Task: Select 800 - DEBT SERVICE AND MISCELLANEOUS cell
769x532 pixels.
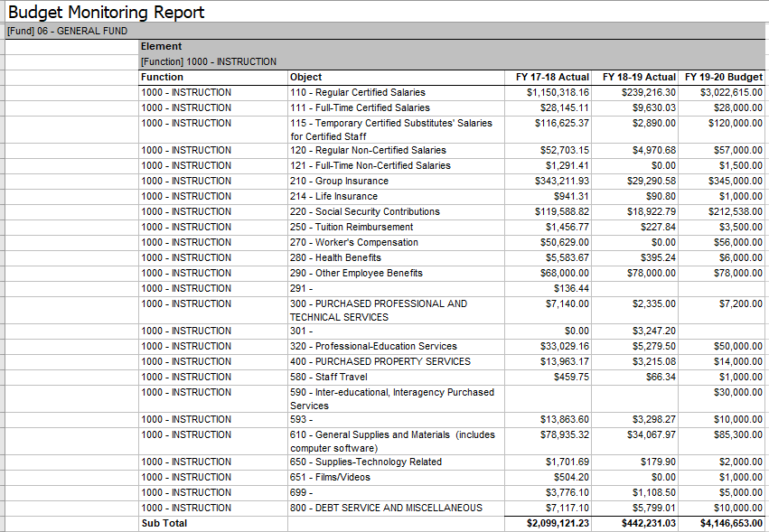Action: pos(397,508)
